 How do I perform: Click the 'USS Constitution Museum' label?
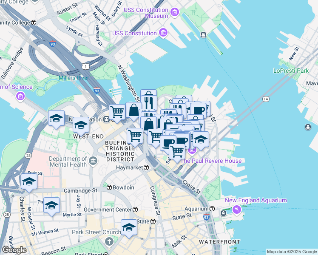(146, 13)
